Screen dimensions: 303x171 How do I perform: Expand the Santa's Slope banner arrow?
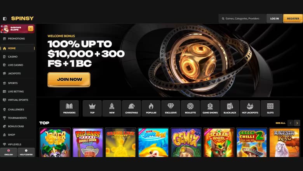(x=31, y=29)
